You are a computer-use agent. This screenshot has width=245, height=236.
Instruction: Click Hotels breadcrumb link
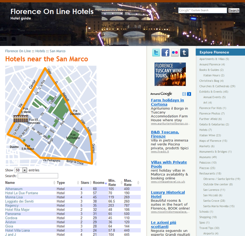click(x=40, y=51)
